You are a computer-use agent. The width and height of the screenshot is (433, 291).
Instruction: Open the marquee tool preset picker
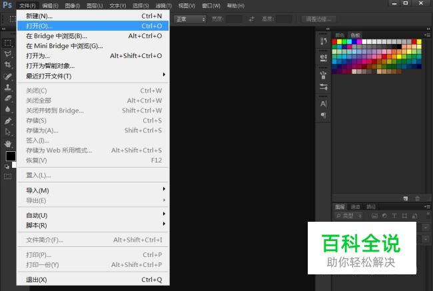pyautogui.click(x=12, y=19)
